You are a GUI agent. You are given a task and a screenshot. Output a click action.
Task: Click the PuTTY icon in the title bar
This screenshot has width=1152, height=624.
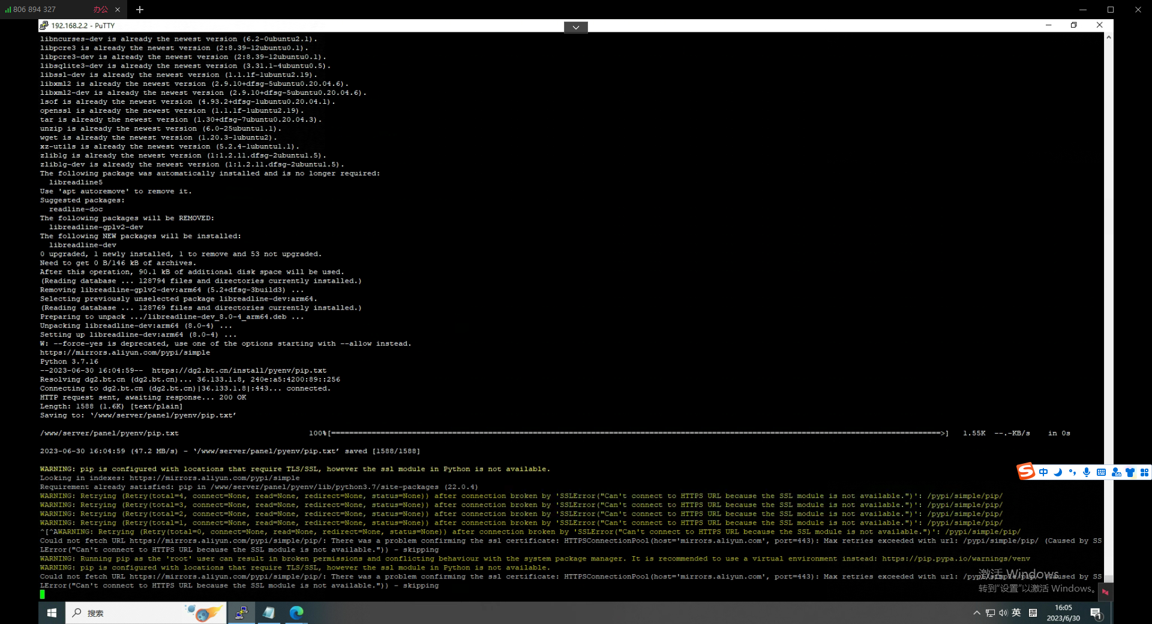44,25
